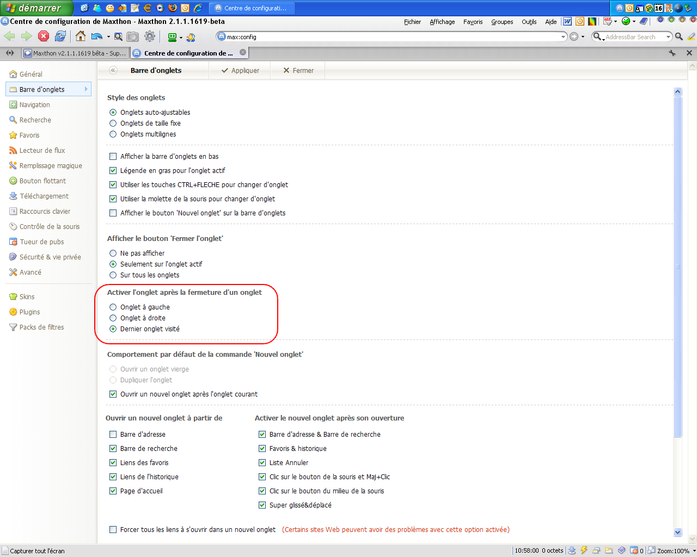Select 'Onglet à gauche' radio option
This screenshot has height=557, width=697.
[x=113, y=307]
